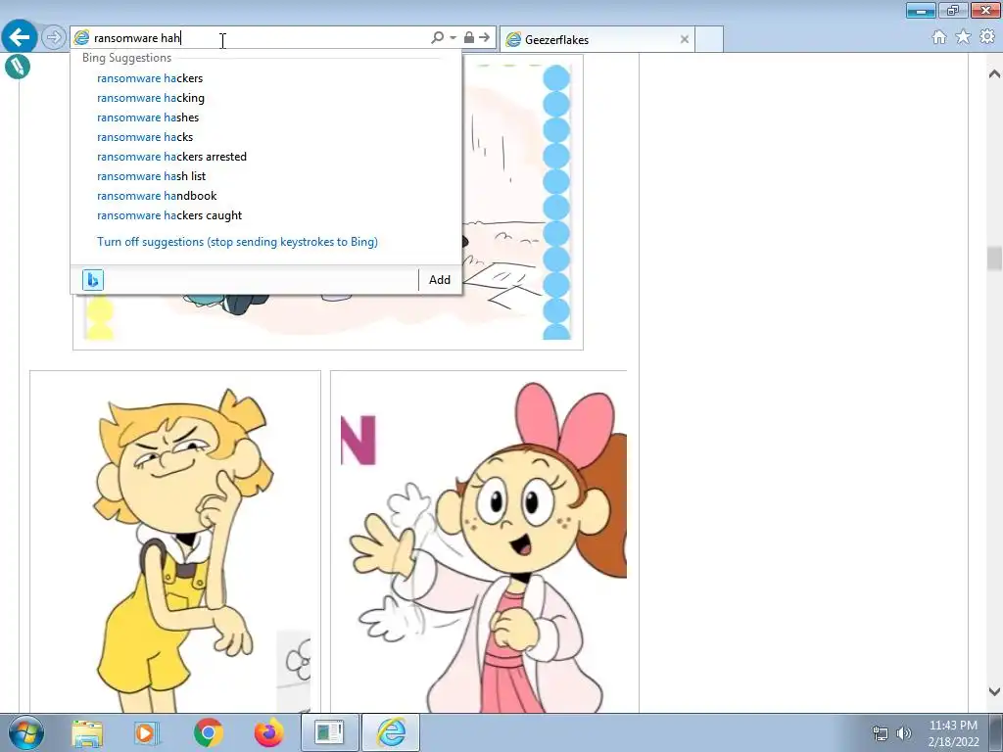This screenshot has width=1003, height=752.
Task: Click 'Turn off suggestions' link
Action: (x=237, y=242)
